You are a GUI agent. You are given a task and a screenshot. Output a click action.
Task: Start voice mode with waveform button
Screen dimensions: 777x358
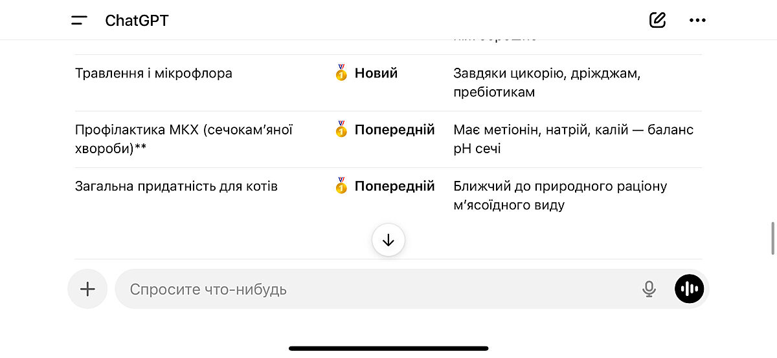[689, 289]
